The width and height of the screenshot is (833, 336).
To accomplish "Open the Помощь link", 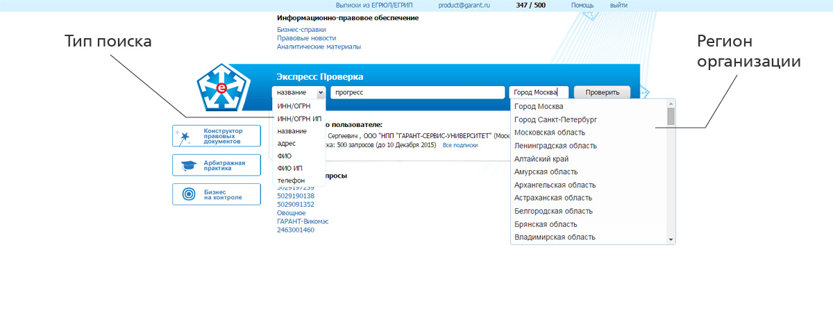I will pyautogui.click(x=582, y=5).
